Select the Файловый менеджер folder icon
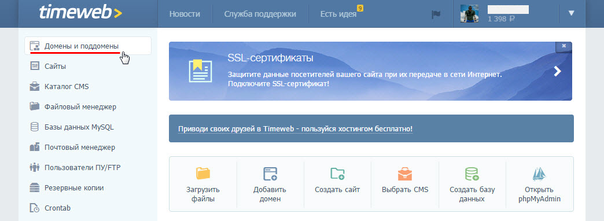Image resolution: width=604 pixels, height=221 pixels. pos(35,106)
